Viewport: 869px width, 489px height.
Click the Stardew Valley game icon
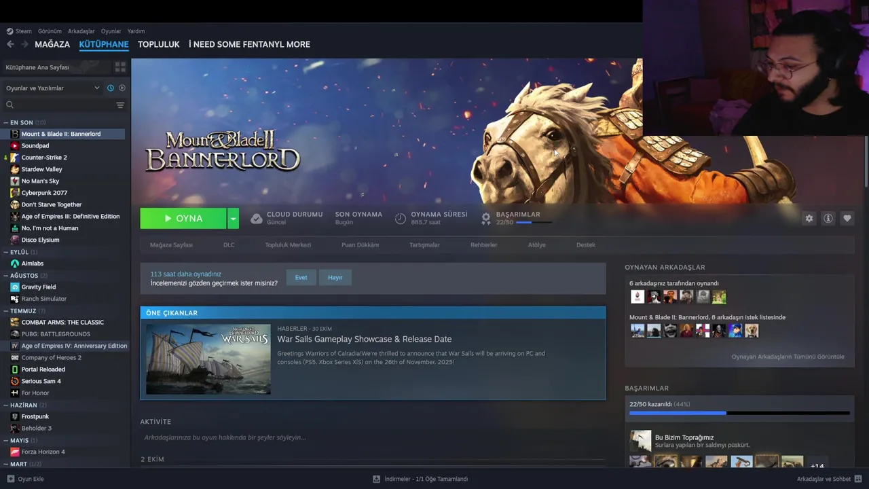[x=15, y=169]
